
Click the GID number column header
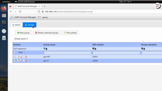pos(98,45)
